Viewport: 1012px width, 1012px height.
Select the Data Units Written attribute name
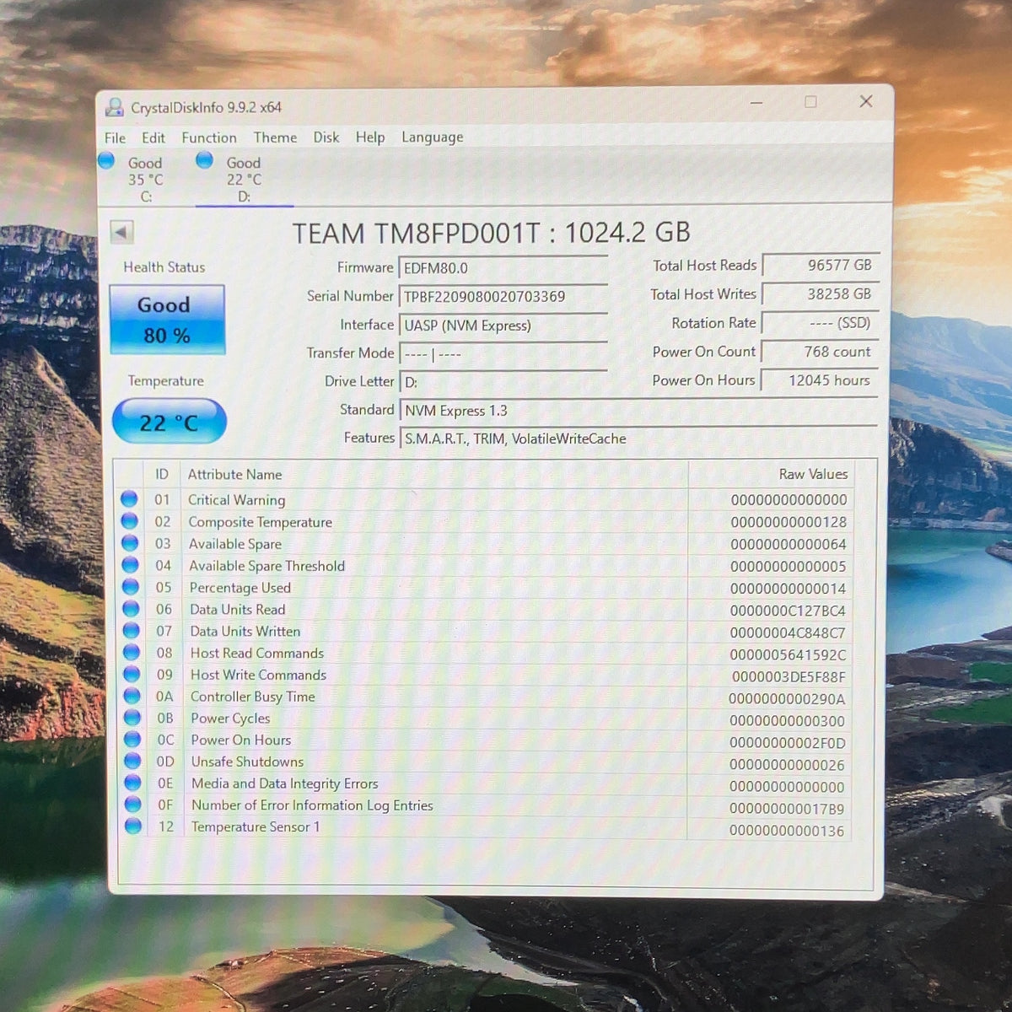[x=245, y=632]
